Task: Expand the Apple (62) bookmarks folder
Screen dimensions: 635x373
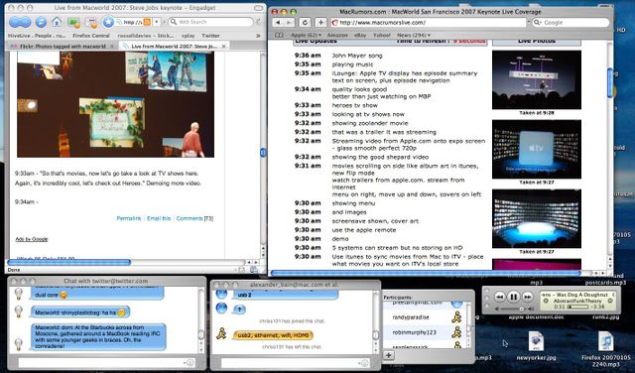Action: click(x=306, y=36)
